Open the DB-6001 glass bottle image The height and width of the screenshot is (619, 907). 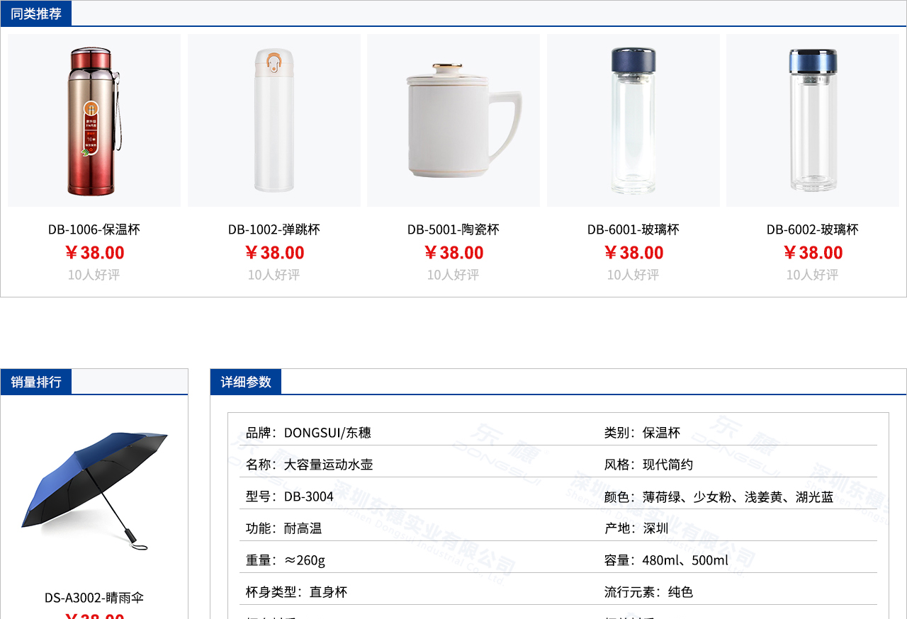click(x=633, y=120)
